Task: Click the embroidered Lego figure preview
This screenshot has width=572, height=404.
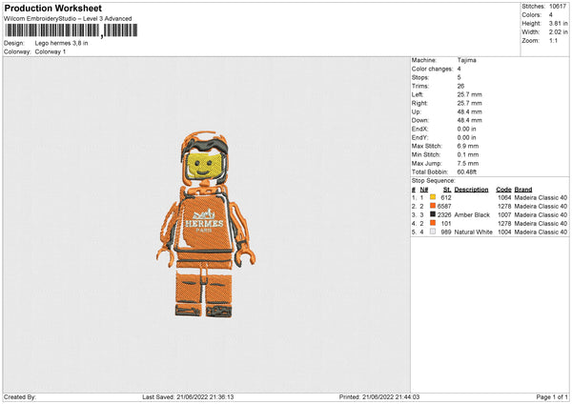Action: 205,225
